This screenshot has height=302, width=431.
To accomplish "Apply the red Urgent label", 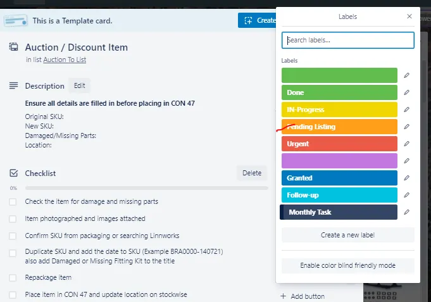I will click(x=339, y=144).
